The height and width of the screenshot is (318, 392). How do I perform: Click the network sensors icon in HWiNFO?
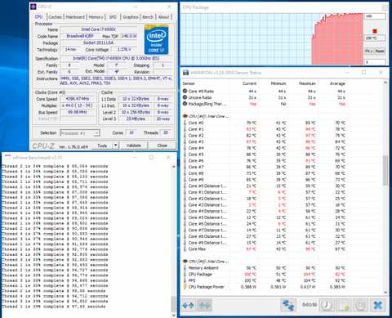click(288, 305)
